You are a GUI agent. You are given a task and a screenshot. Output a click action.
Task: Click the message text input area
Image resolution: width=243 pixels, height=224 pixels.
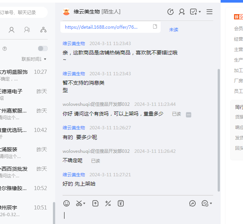click(x=138, y=215)
